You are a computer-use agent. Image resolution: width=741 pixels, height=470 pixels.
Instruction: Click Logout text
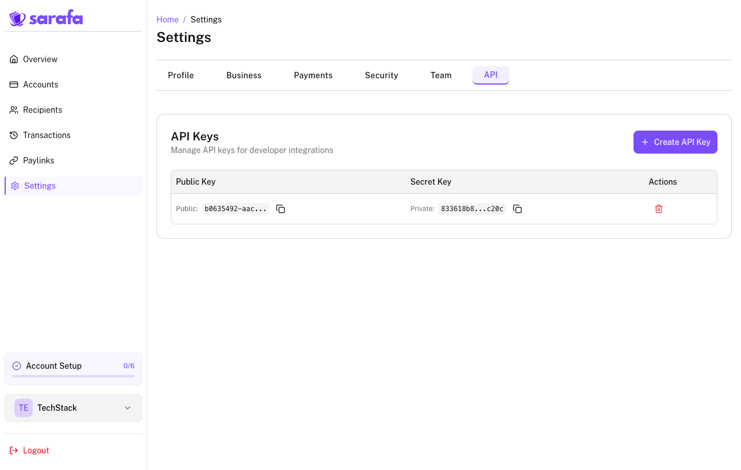(x=36, y=450)
